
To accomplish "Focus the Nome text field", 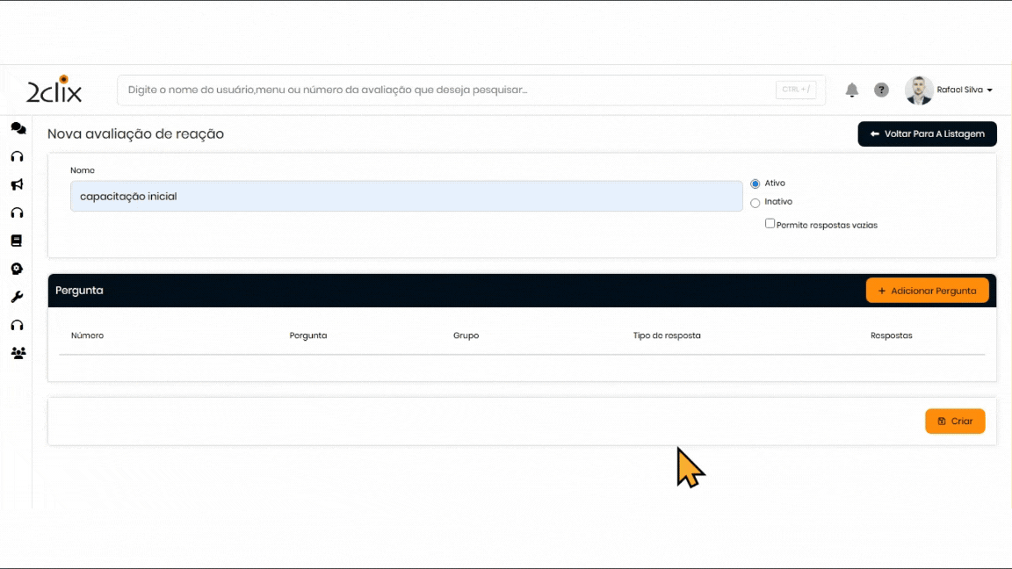I will [x=406, y=197].
